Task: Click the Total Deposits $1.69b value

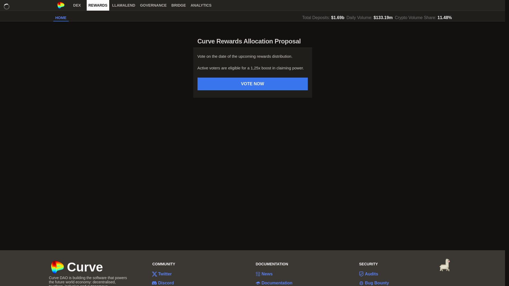Action: [x=337, y=18]
